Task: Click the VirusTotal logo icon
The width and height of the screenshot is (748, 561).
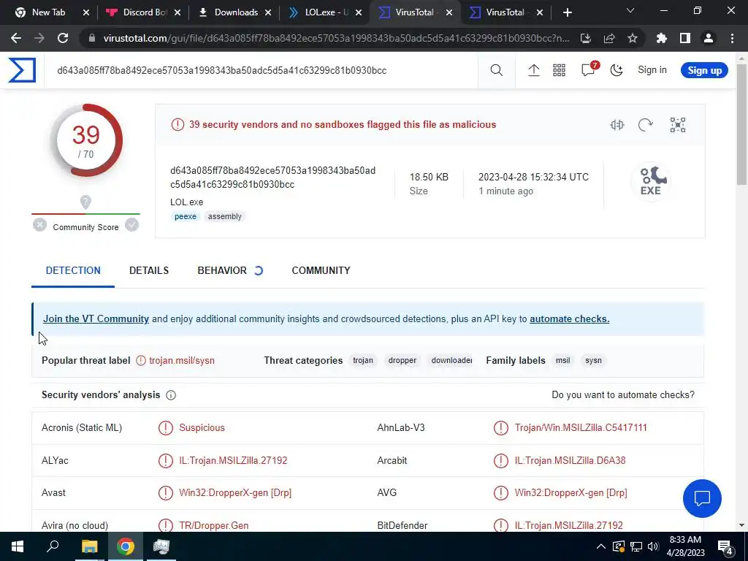Action: coord(22,70)
